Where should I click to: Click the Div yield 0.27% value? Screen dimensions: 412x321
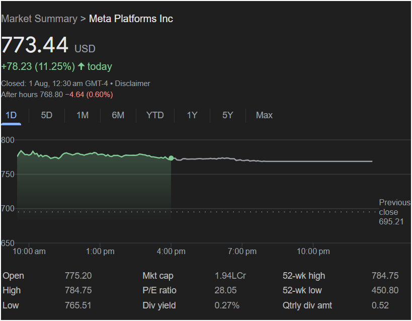[x=227, y=305]
